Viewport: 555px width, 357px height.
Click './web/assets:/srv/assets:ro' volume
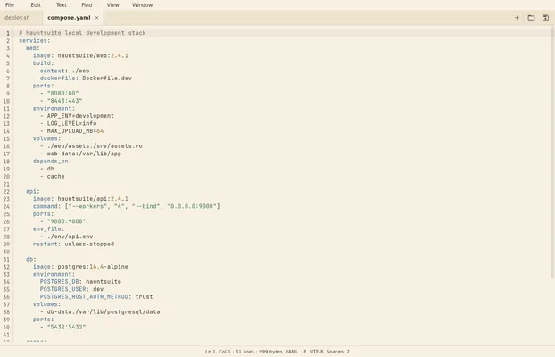point(95,145)
